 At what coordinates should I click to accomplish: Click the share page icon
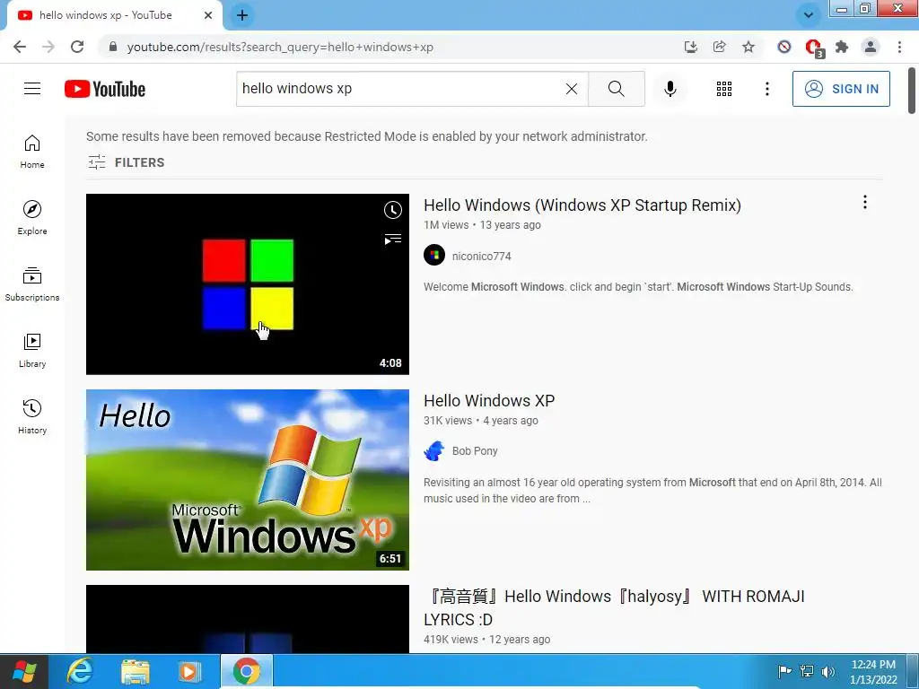tap(719, 47)
